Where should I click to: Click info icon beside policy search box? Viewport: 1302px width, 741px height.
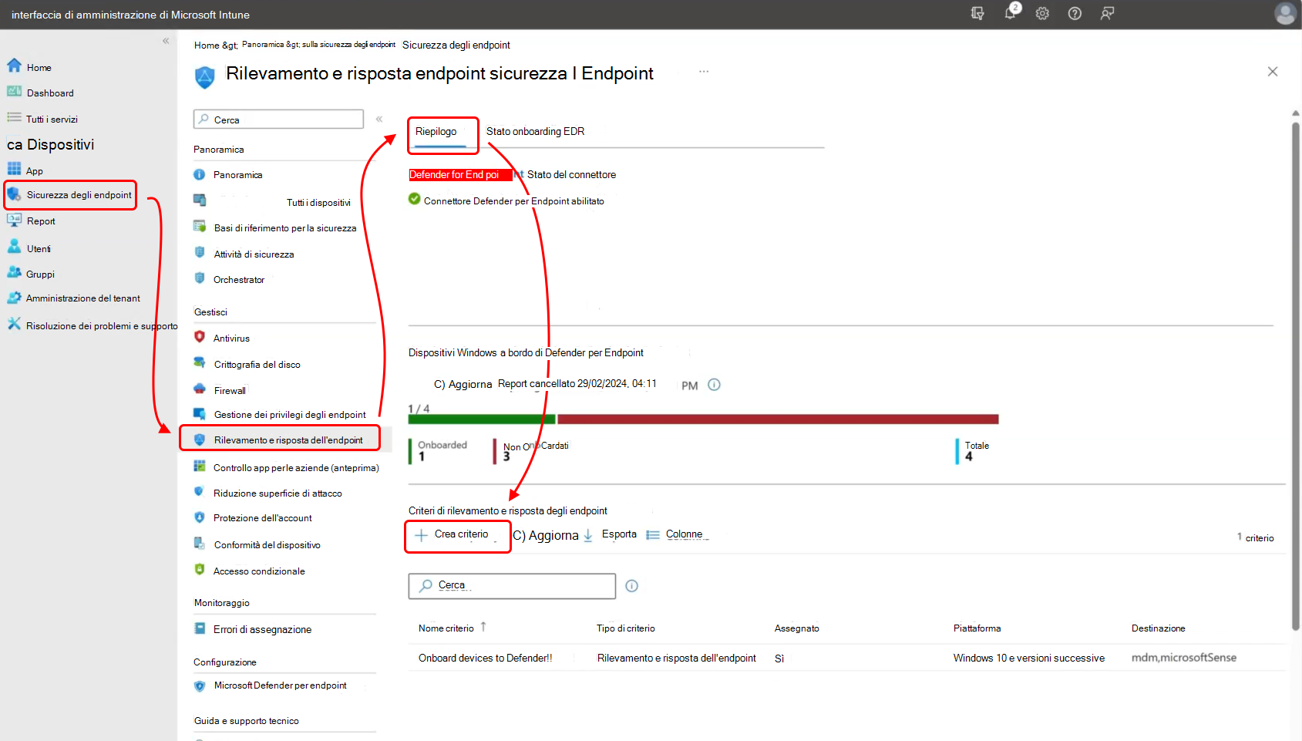click(631, 586)
